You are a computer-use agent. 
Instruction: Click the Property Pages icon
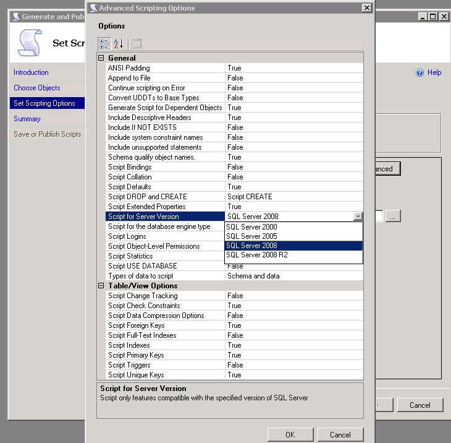137,43
